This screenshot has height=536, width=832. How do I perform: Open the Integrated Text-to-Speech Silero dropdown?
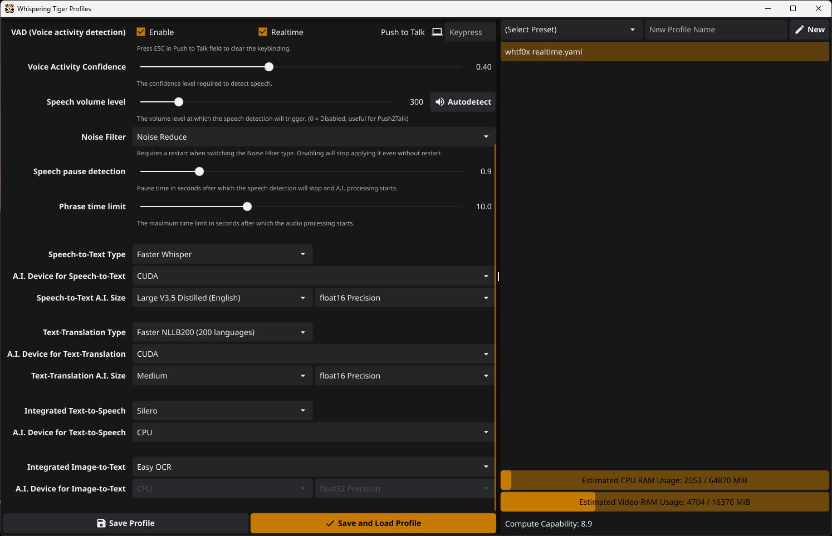pos(222,411)
